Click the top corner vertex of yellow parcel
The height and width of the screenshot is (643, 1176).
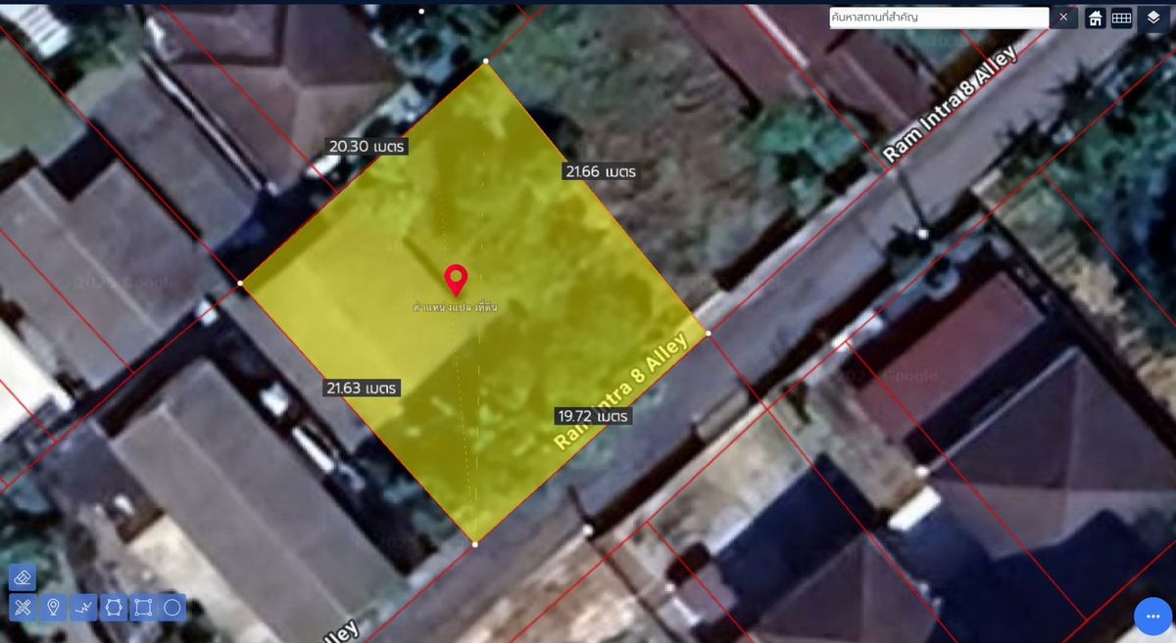pos(485,64)
